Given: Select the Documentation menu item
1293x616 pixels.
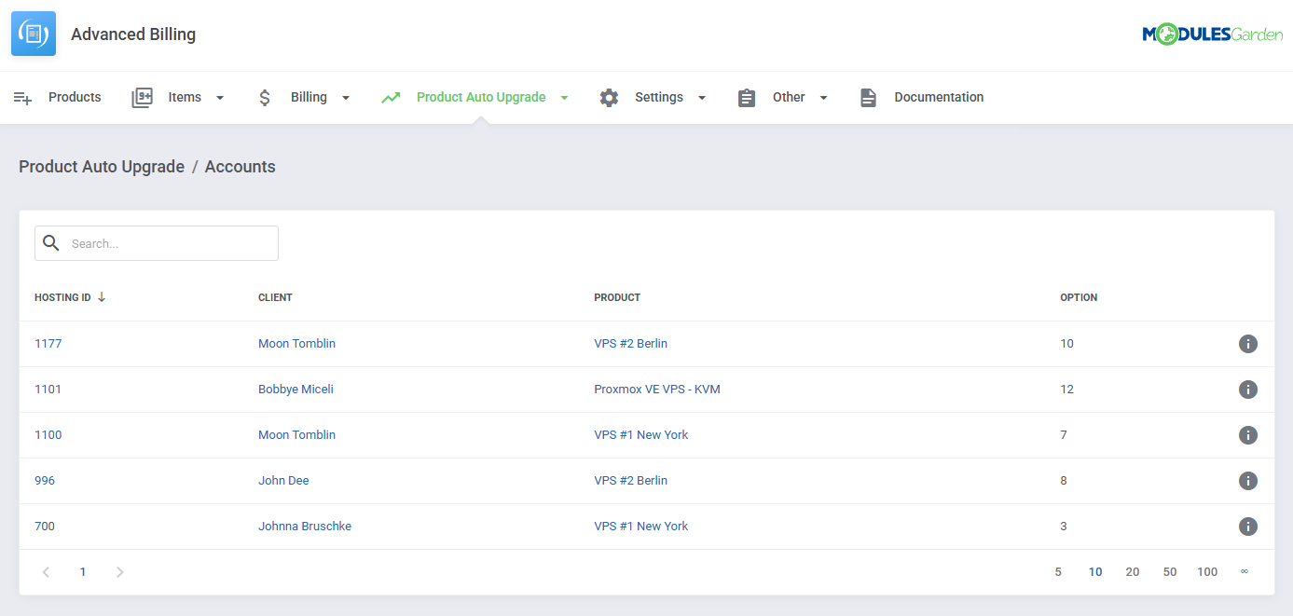Looking at the screenshot, I should tap(938, 96).
